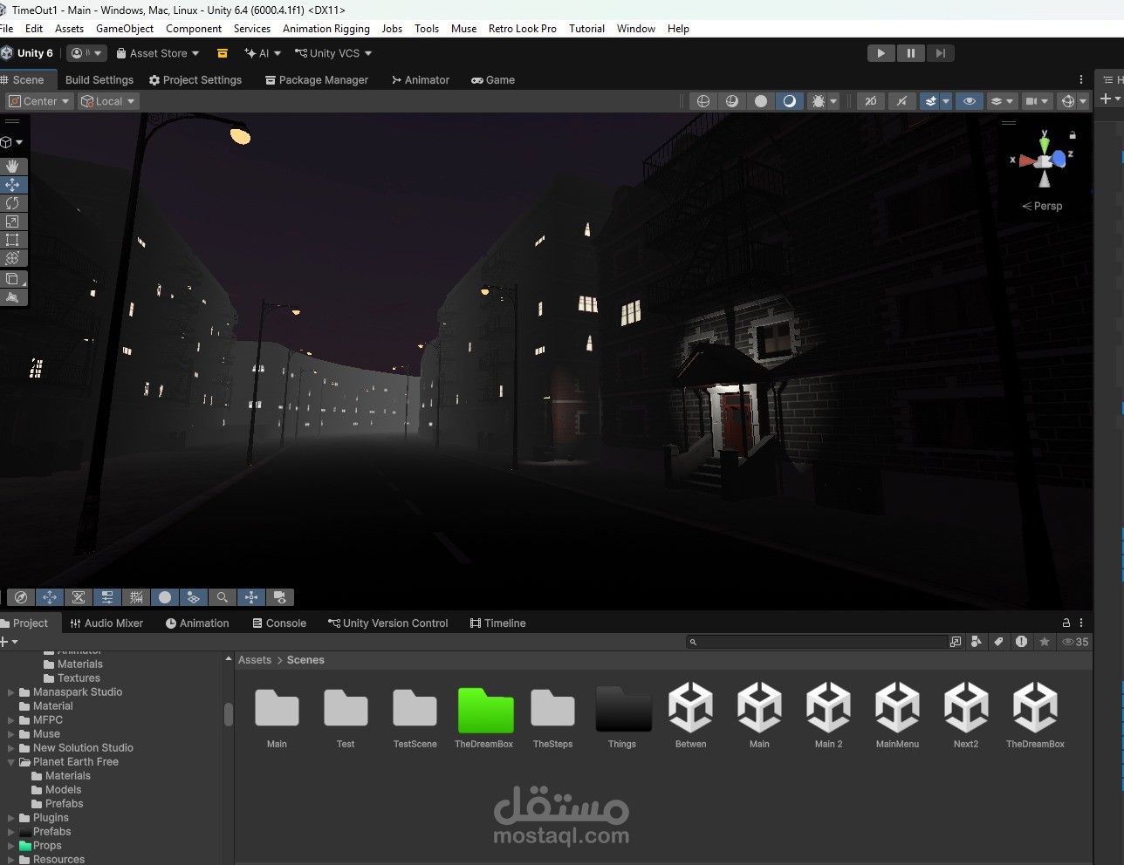1124x865 pixels.
Task: Toggle Persp projection label
Action: [1042, 206]
